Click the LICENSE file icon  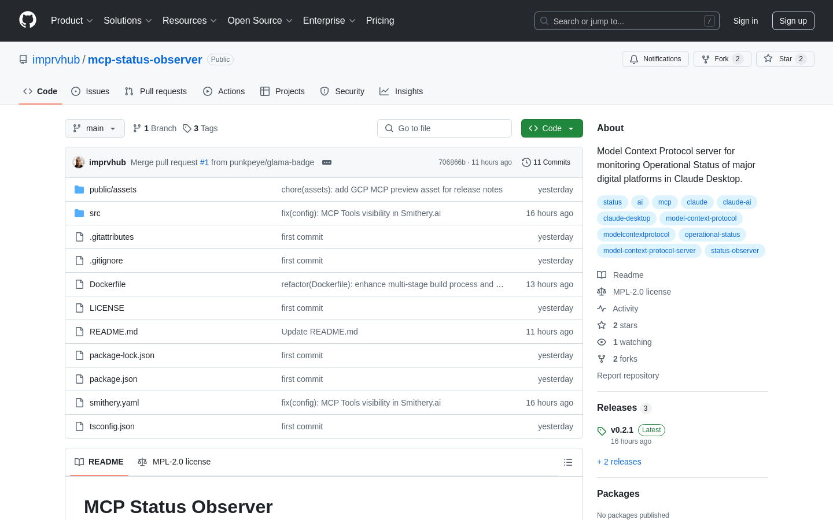[79, 308]
